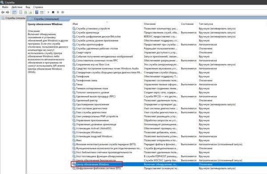Sort by the Имя column header
The height and width of the screenshot is (174, 267).
(x=75, y=24)
